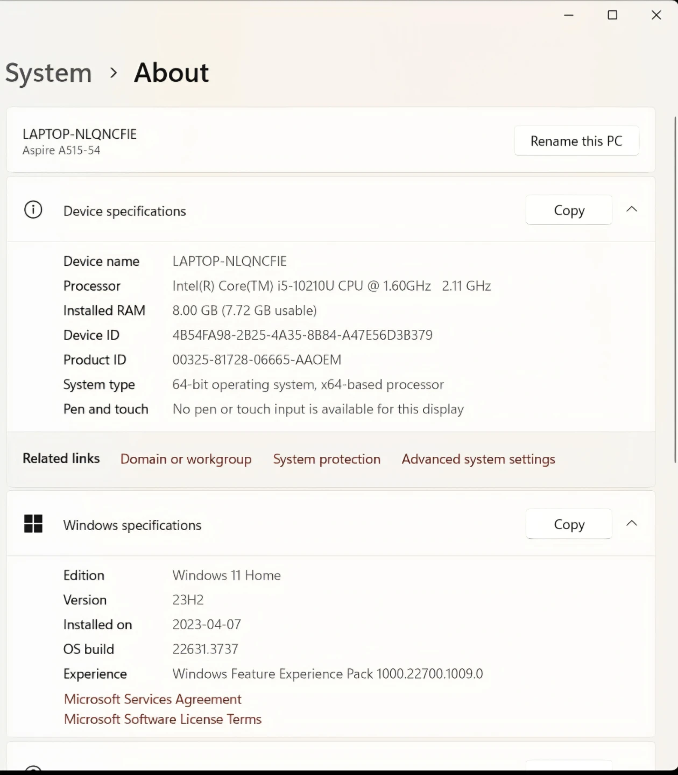This screenshot has height=775, width=678.
Task: Select the Edition value Windows 11 Home
Action: tap(227, 575)
